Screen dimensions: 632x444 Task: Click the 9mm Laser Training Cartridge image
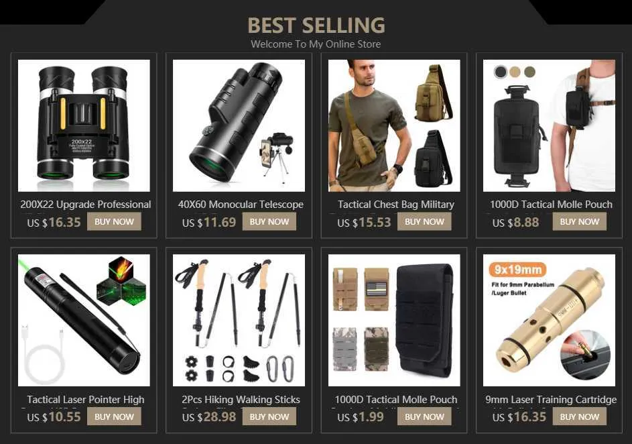[549, 320]
